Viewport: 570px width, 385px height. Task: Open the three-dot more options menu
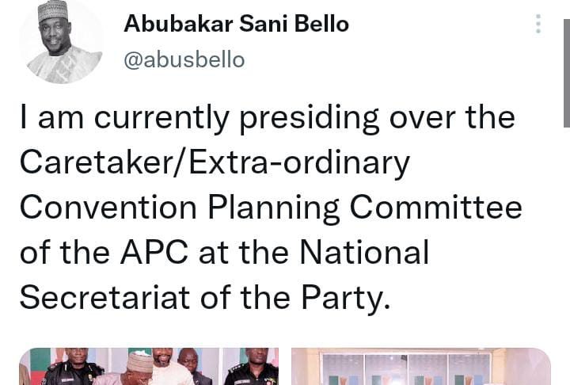[x=538, y=25]
